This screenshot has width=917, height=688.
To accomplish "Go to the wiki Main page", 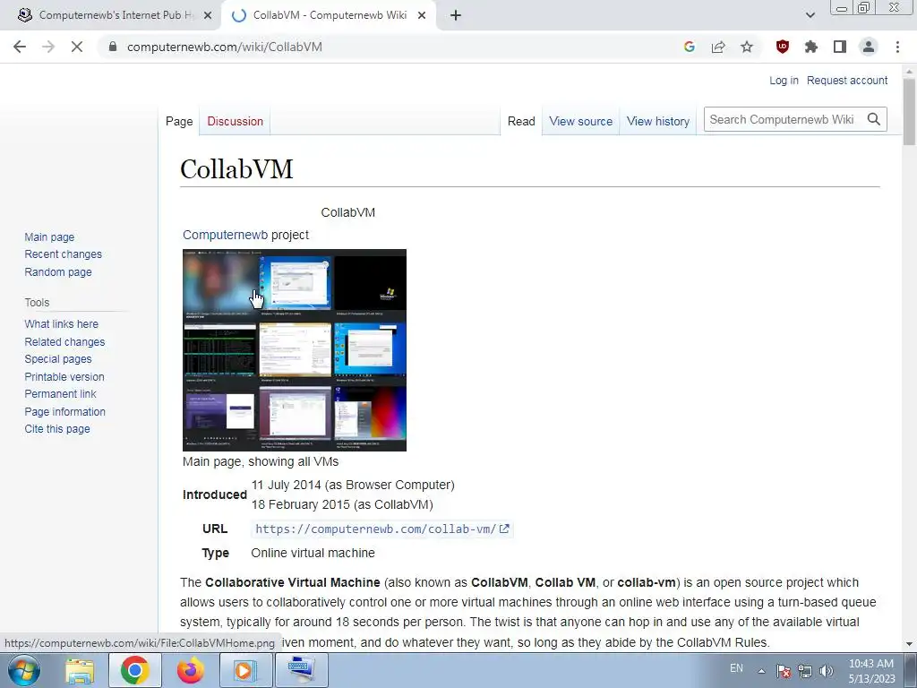I will coord(50,236).
